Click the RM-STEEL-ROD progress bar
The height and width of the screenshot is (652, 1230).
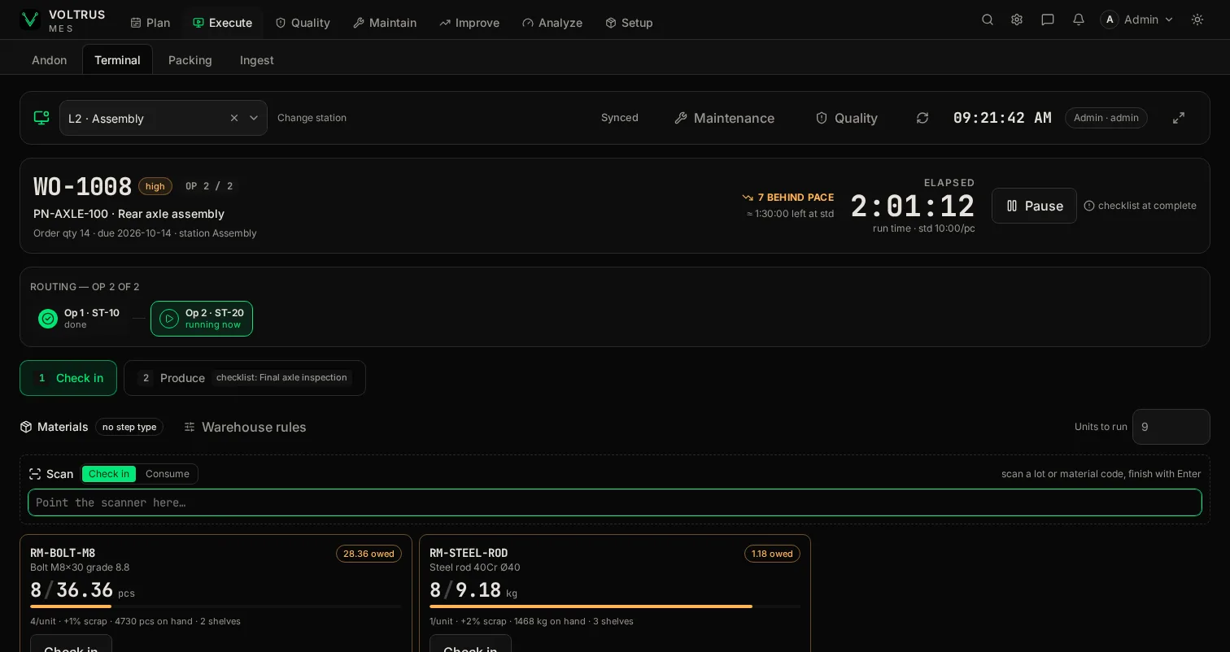(x=615, y=606)
